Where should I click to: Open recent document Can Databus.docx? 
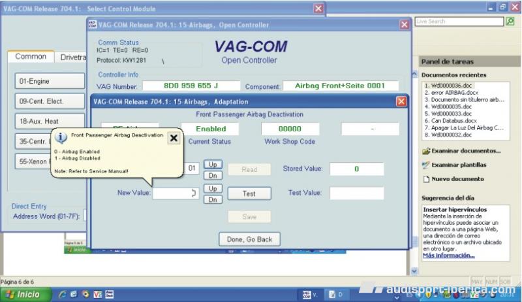coord(450,121)
